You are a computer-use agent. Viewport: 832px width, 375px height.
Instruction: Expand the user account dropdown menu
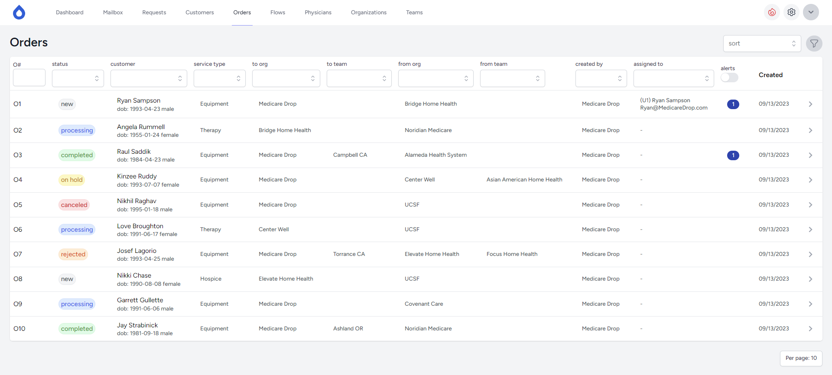click(x=810, y=12)
